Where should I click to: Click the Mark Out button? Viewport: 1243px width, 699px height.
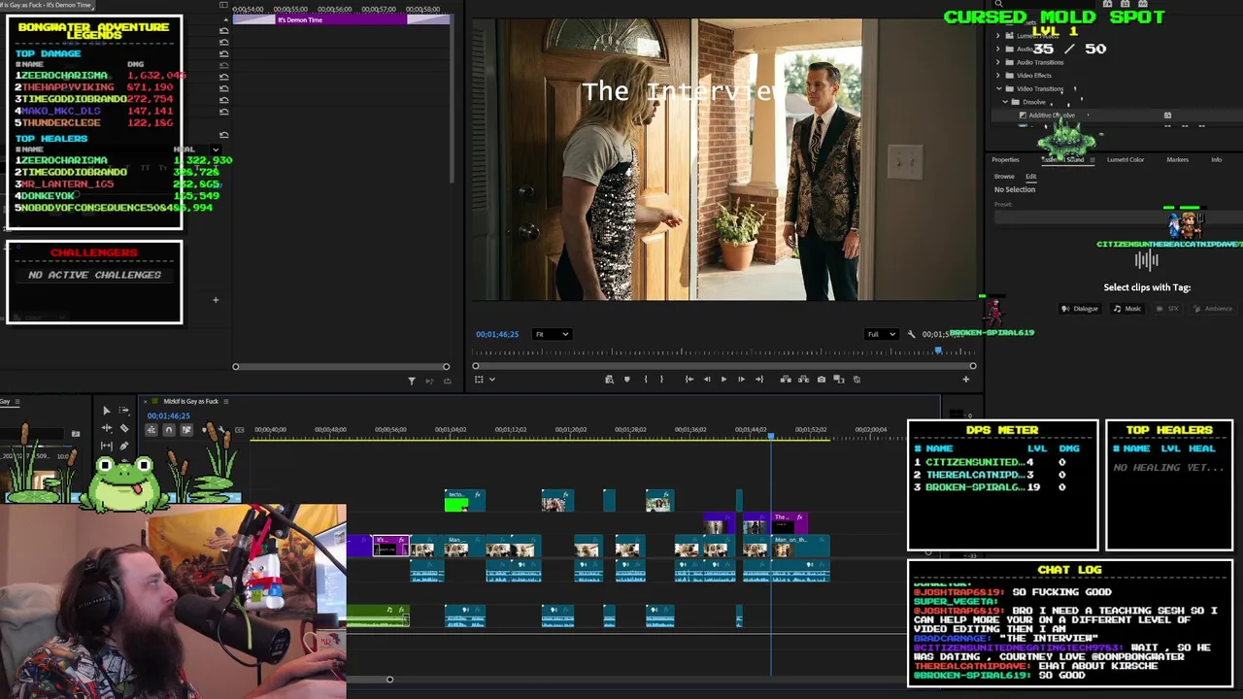click(x=661, y=380)
